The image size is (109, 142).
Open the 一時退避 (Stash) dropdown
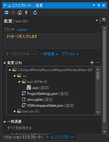[x=49, y=54]
